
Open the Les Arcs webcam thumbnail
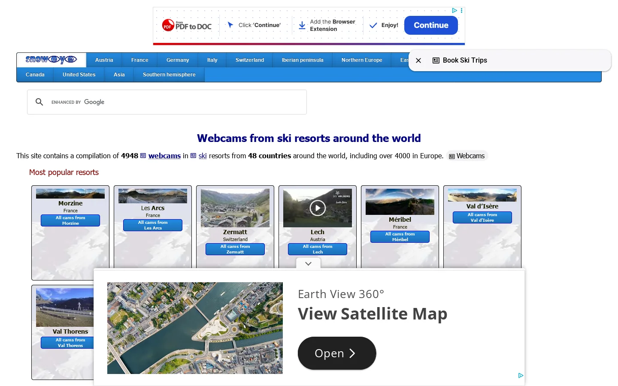[153, 196]
